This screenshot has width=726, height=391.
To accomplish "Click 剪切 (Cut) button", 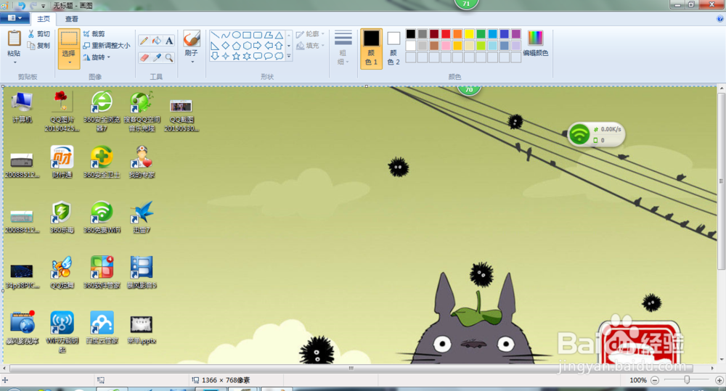I will click(39, 34).
